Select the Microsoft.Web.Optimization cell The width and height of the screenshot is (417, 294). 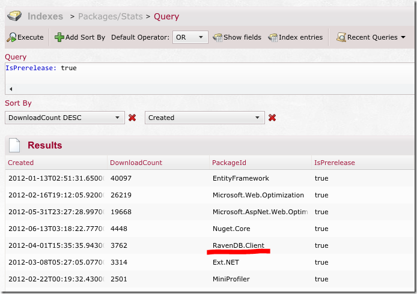[x=258, y=195]
